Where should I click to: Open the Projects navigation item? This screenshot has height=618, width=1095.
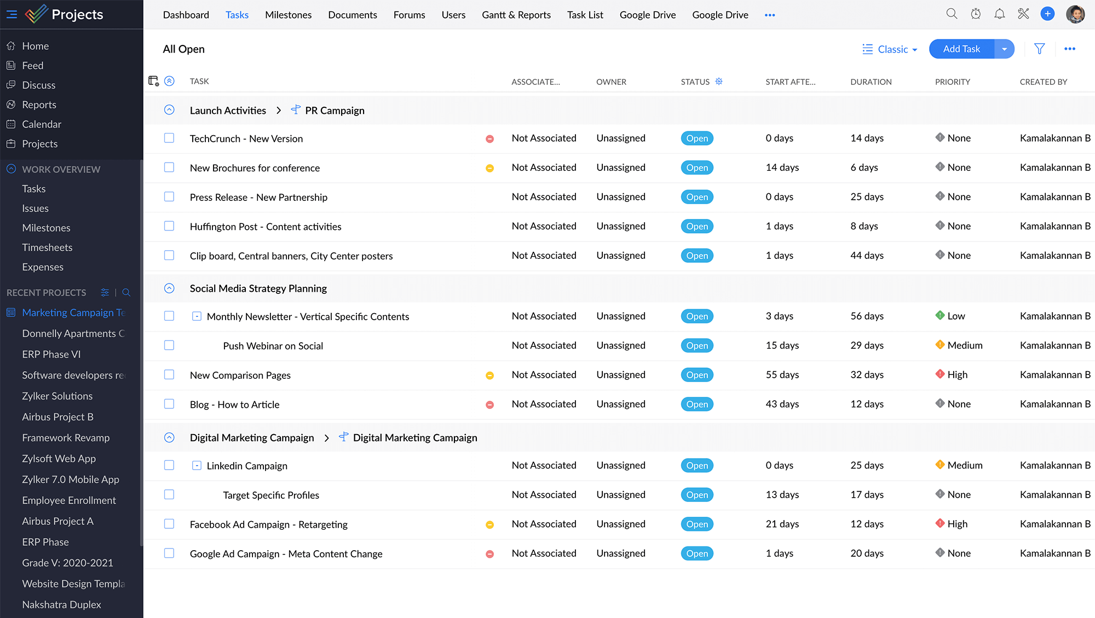pos(40,143)
